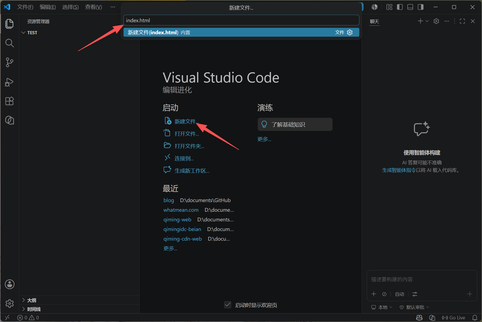This screenshot has height=322, width=482.
Task: Close the 聊天 chat panel
Action: pos(473,21)
